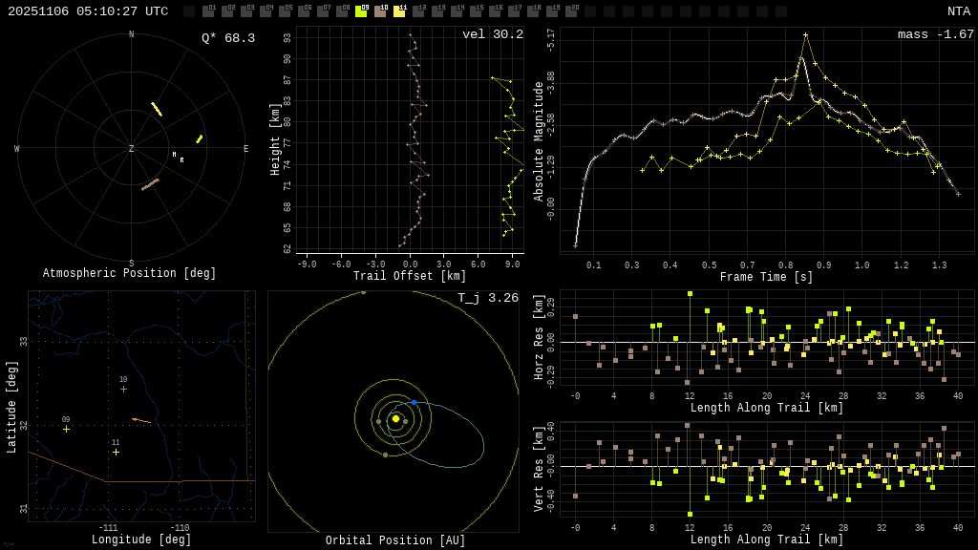Image resolution: width=978 pixels, height=550 pixels.
Task: Toggle the inactive station 01 box
Action: [x=208, y=11]
